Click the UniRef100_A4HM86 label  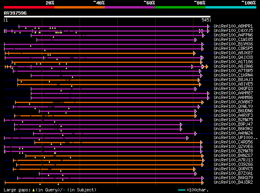pyautogui.click(x=233, y=98)
